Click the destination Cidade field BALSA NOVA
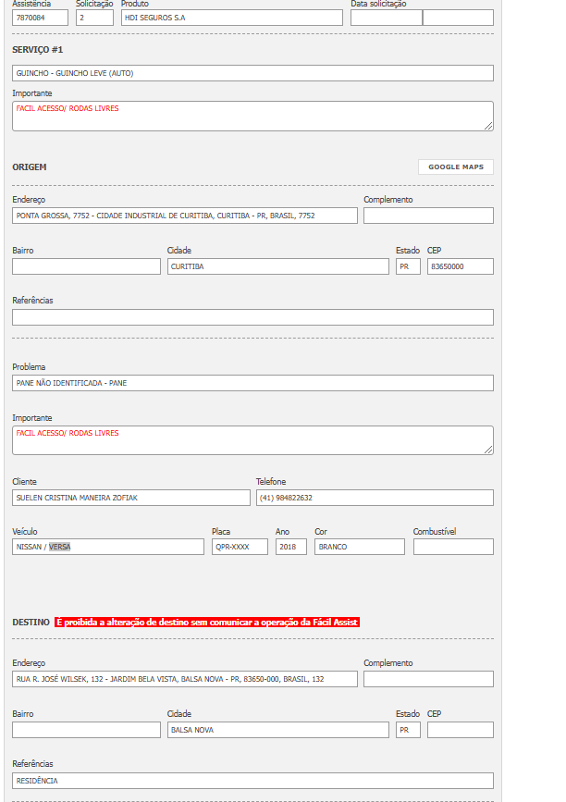The image size is (566, 802). (277, 730)
